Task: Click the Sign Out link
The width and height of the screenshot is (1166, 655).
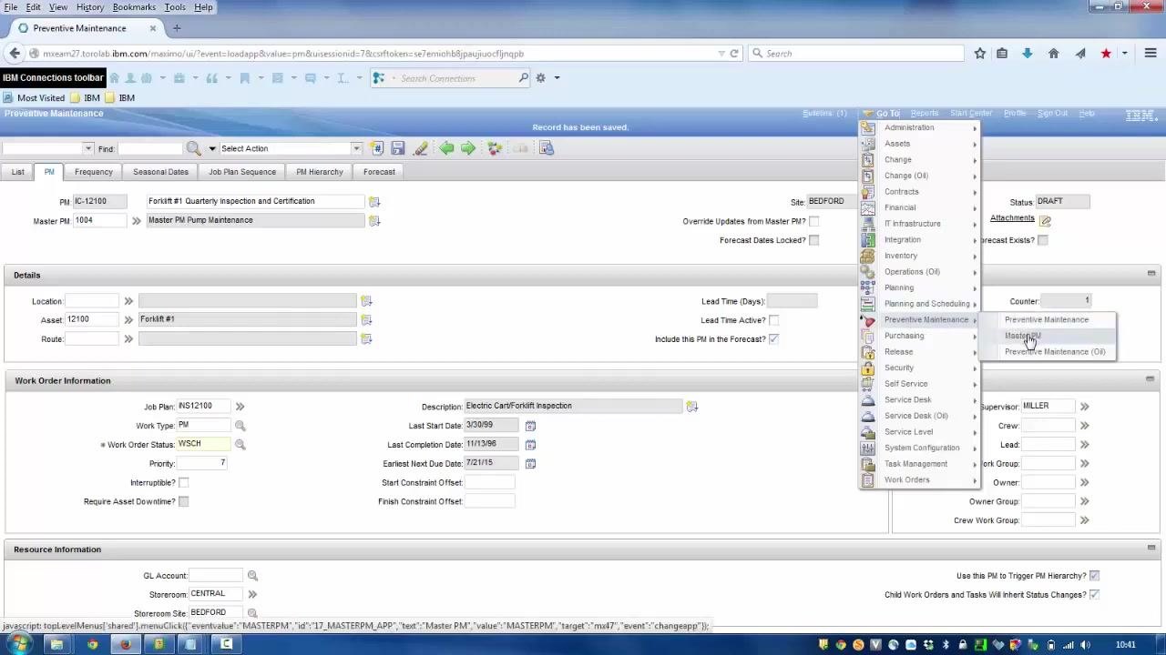Action: (1052, 114)
